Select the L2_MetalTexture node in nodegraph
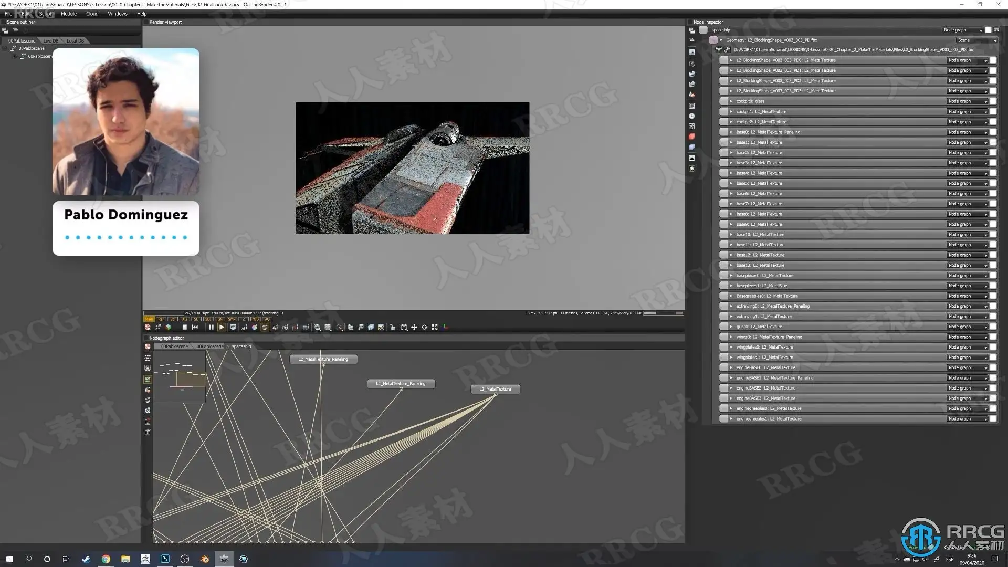 [x=495, y=389]
